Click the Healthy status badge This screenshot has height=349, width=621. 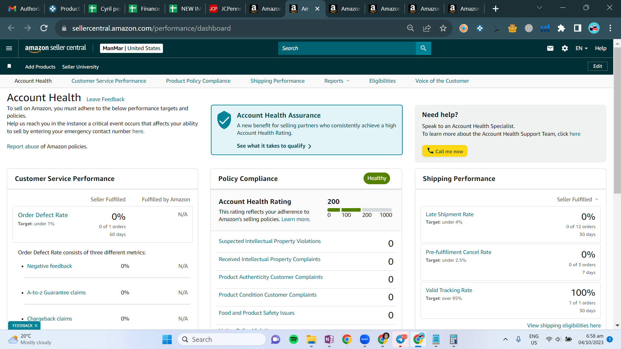(377, 178)
